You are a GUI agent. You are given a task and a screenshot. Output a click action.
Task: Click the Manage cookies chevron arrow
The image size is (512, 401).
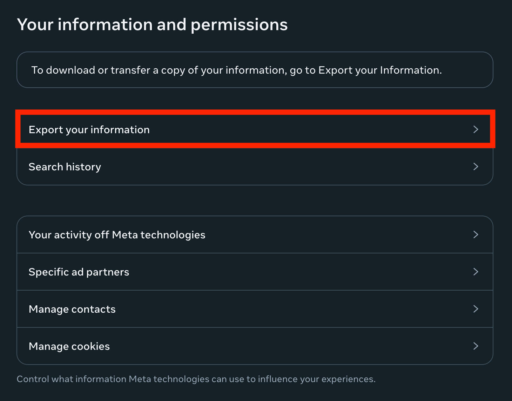[476, 346]
